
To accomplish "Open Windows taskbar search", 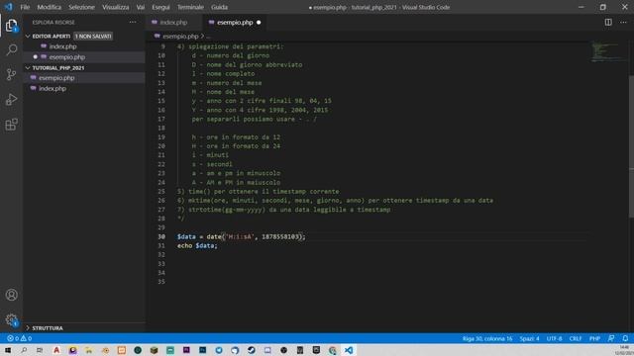I will click(24, 350).
